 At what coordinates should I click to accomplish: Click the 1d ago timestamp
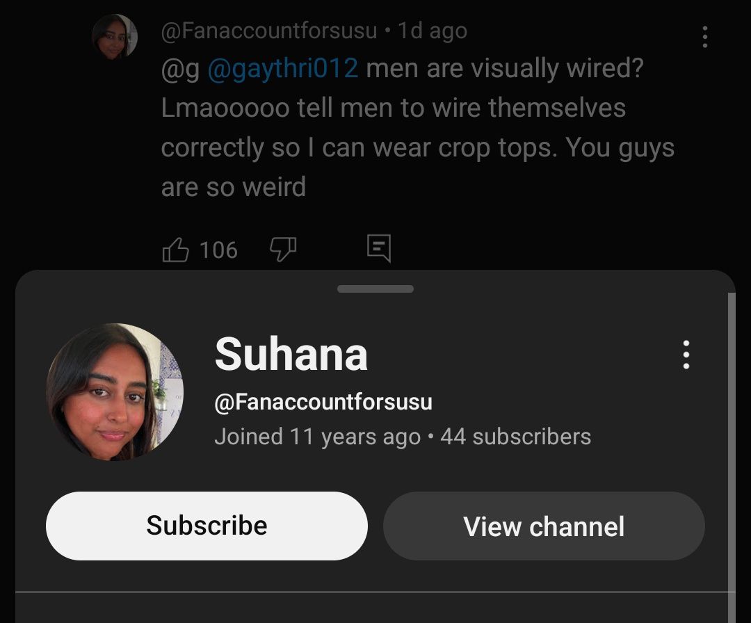pos(433,31)
